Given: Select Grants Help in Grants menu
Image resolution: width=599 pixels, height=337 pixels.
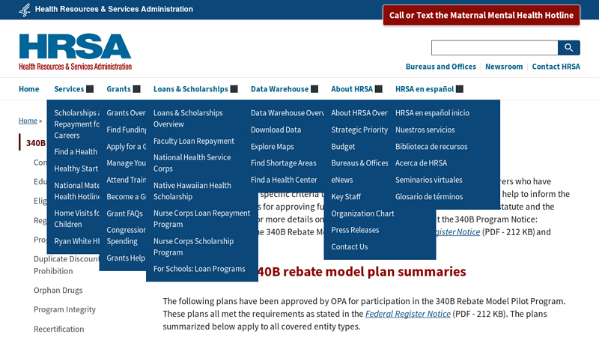Looking at the screenshot, I should click(126, 258).
